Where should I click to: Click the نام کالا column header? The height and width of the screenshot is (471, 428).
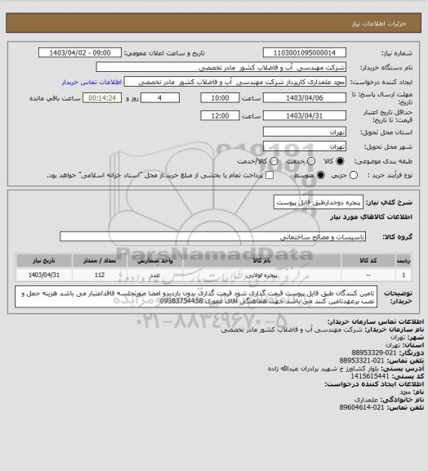pyautogui.click(x=261, y=260)
